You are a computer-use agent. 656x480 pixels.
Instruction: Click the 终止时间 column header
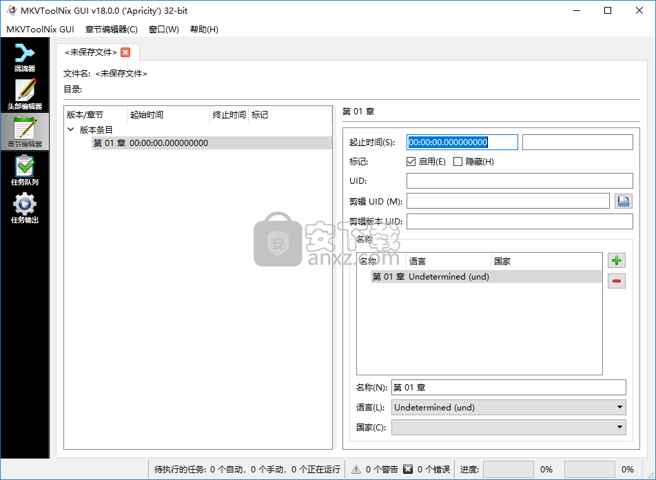pyautogui.click(x=229, y=114)
